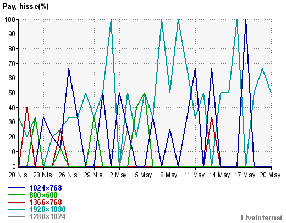
Task: Click the 800×600 legend label
Action: tap(43, 195)
